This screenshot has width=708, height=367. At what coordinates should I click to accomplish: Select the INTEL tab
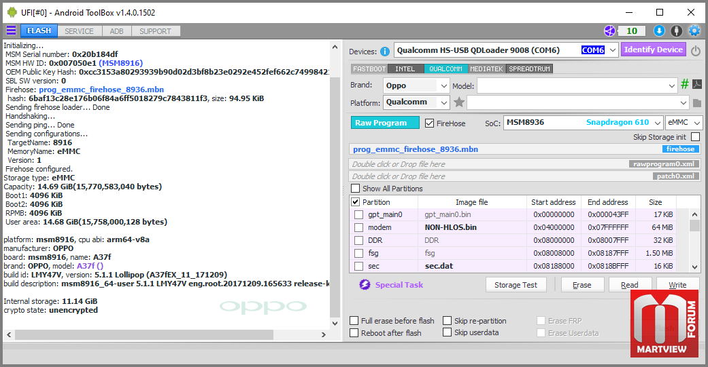[405, 69]
